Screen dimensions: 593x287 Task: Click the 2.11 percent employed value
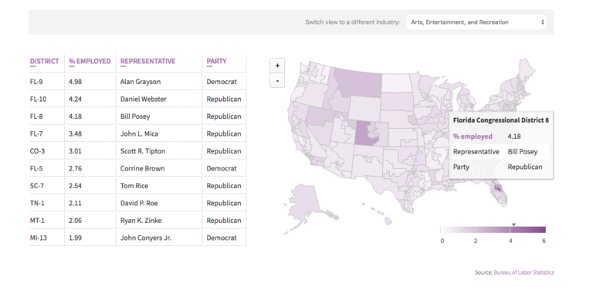(75, 203)
